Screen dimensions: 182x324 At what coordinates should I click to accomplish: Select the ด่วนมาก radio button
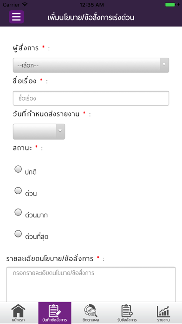(x=18, y=212)
